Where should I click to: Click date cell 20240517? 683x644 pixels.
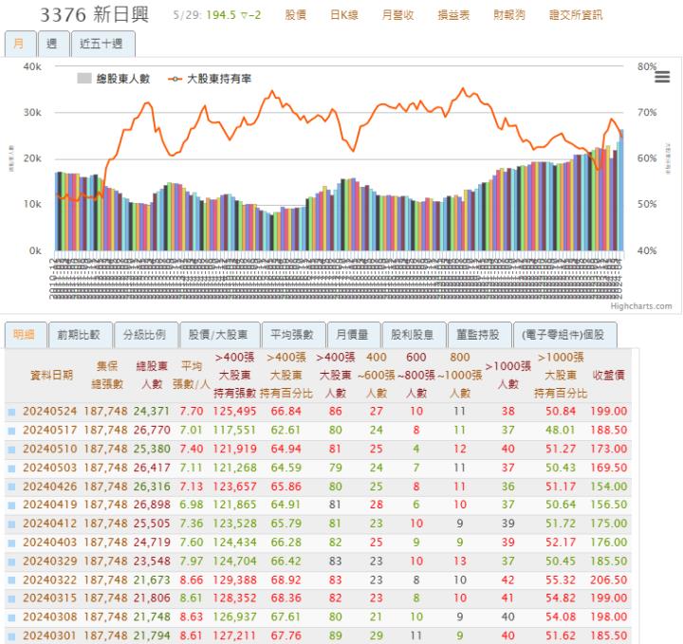[x=49, y=431]
